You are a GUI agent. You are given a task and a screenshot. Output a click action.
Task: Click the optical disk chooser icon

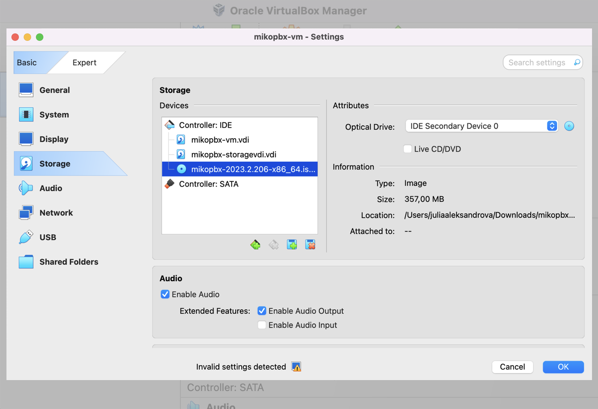(x=569, y=126)
